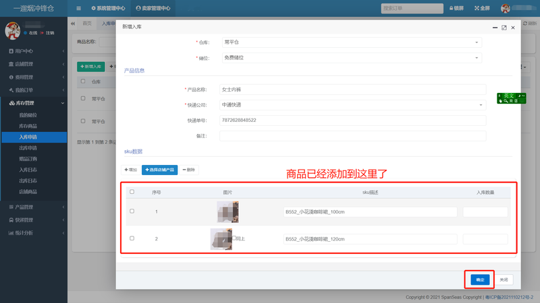Minimize the 新增入库 dialog
Image resolution: width=540 pixels, height=303 pixels.
(495, 28)
